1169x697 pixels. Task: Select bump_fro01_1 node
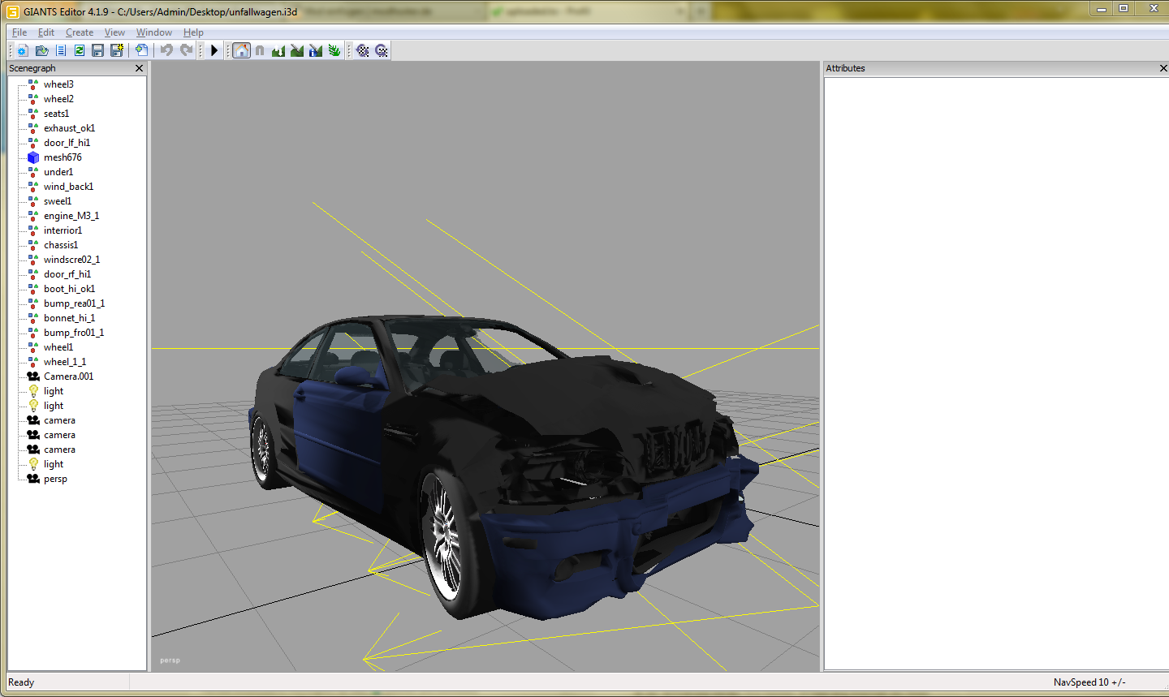pyautogui.click(x=74, y=333)
